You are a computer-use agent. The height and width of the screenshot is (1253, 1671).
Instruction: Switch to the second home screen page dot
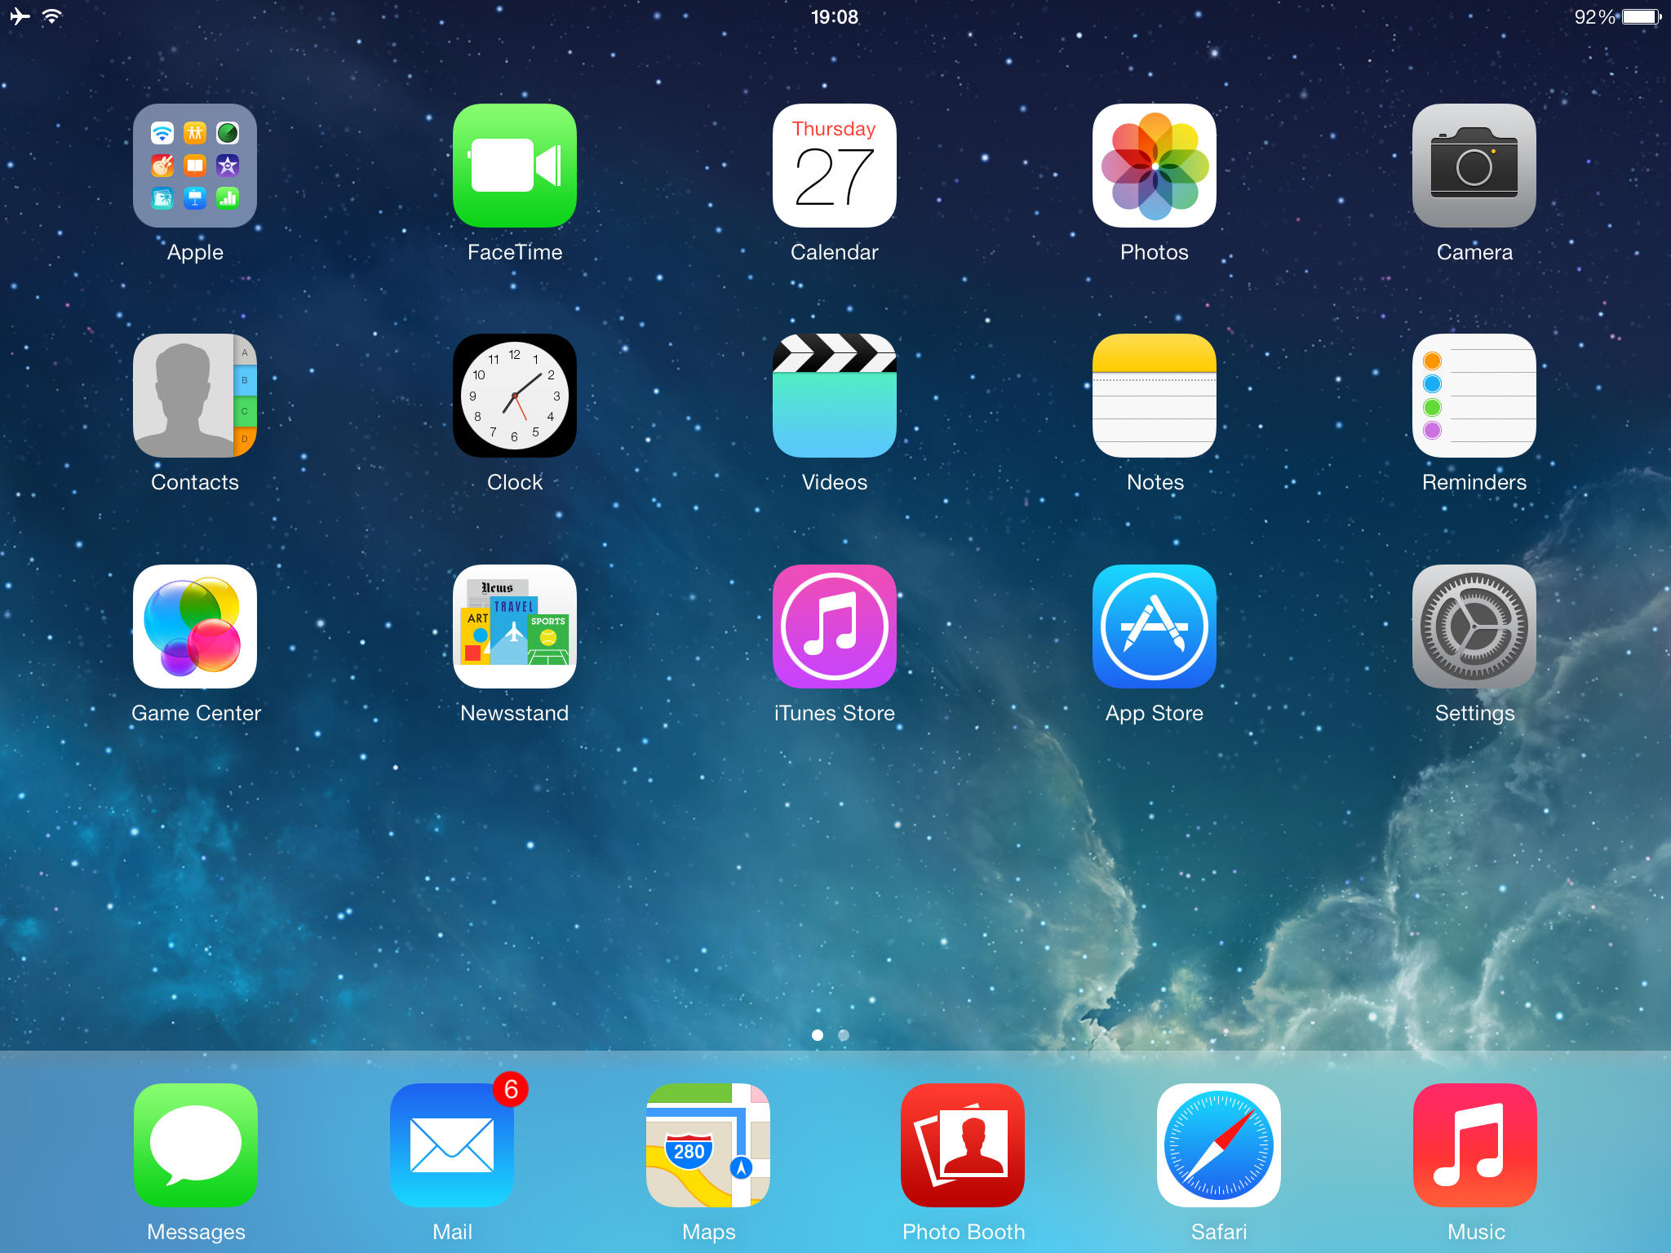pyautogui.click(x=844, y=1035)
